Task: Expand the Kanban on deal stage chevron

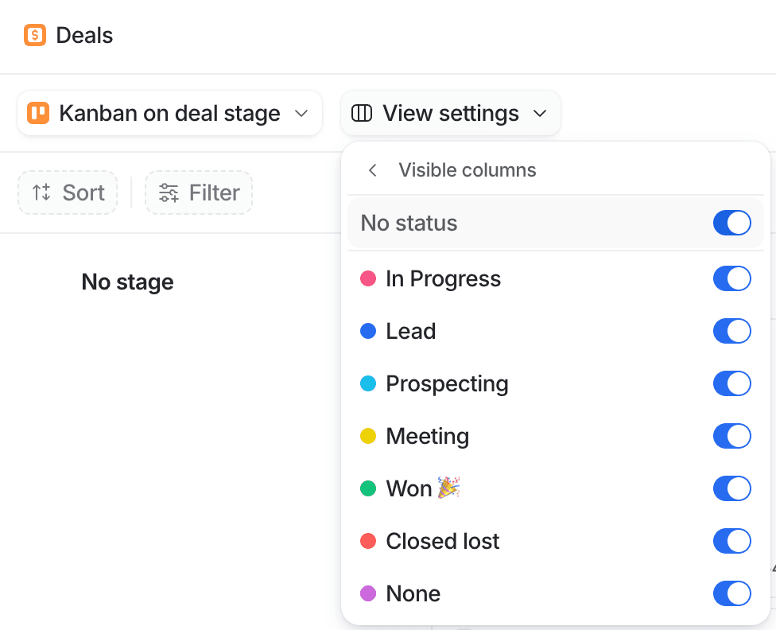Action: 301,114
